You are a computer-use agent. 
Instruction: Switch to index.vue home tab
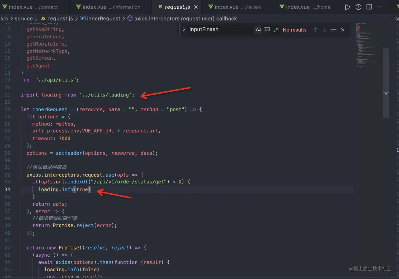308,7
